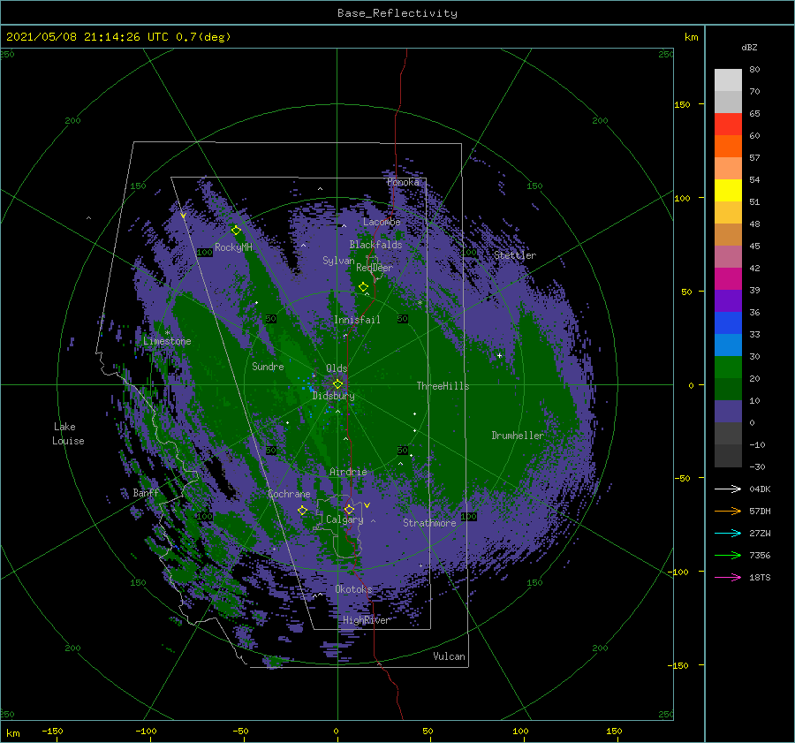Click the yellow diamond marker beside RockyMH
The height and width of the screenshot is (743, 795).
point(236,231)
